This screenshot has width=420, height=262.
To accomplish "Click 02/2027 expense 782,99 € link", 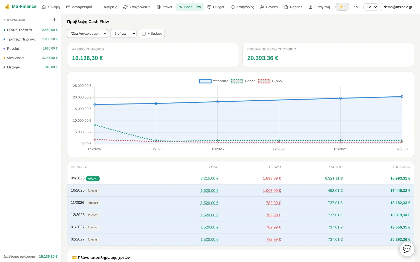I will (274, 239).
